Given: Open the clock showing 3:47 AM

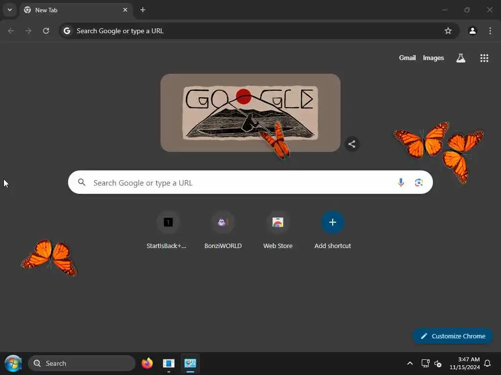Looking at the screenshot, I should 465,363.
